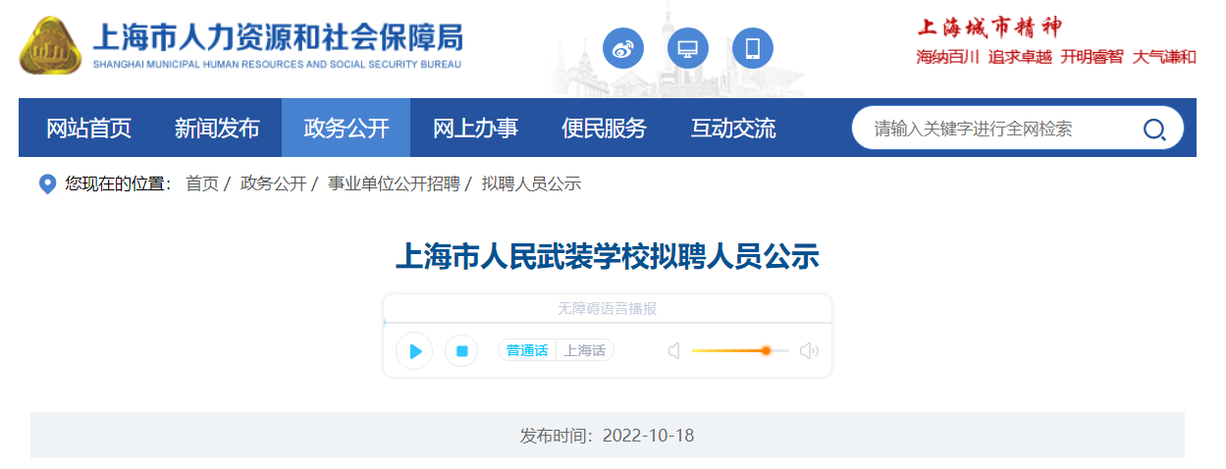The height and width of the screenshot is (469, 1226).
Task: Select 普通话 voice option
Action: pos(527,350)
